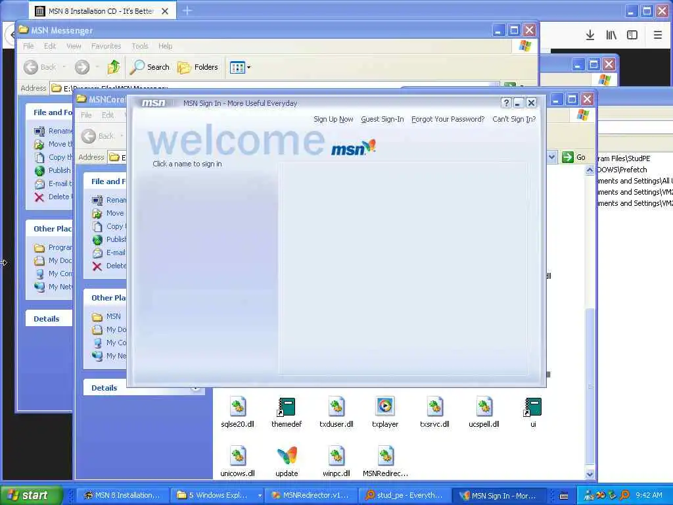Click Rename task in MSN Messenger sidebar
Viewport: 673px width, 505px height.
click(x=53, y=131)
